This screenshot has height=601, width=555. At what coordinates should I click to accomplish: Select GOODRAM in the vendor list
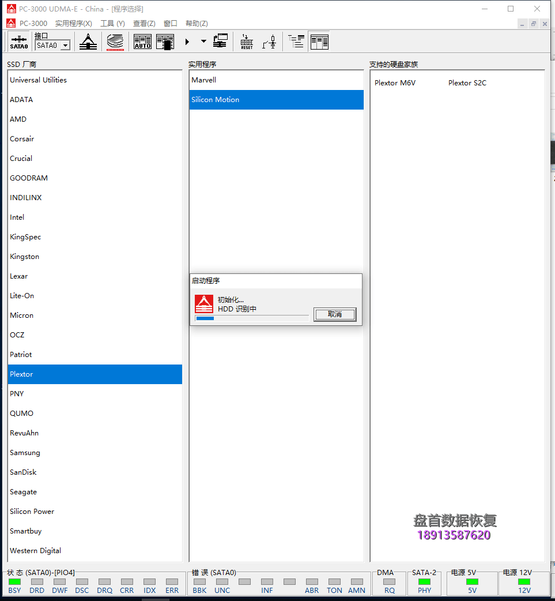[95, 178]
